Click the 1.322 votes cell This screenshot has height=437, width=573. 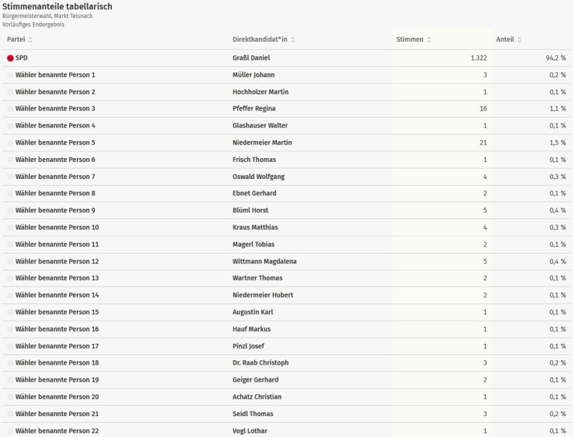pyautogui.click(x=479, y=57)
